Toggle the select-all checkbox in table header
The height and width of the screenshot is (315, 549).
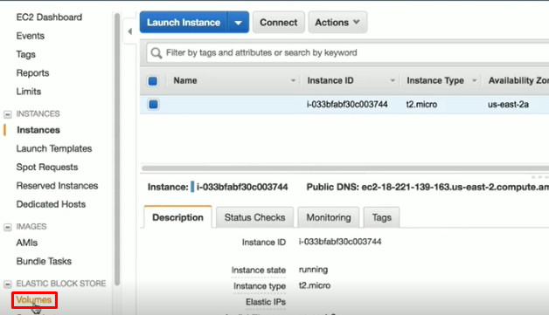tap(153, 81)
